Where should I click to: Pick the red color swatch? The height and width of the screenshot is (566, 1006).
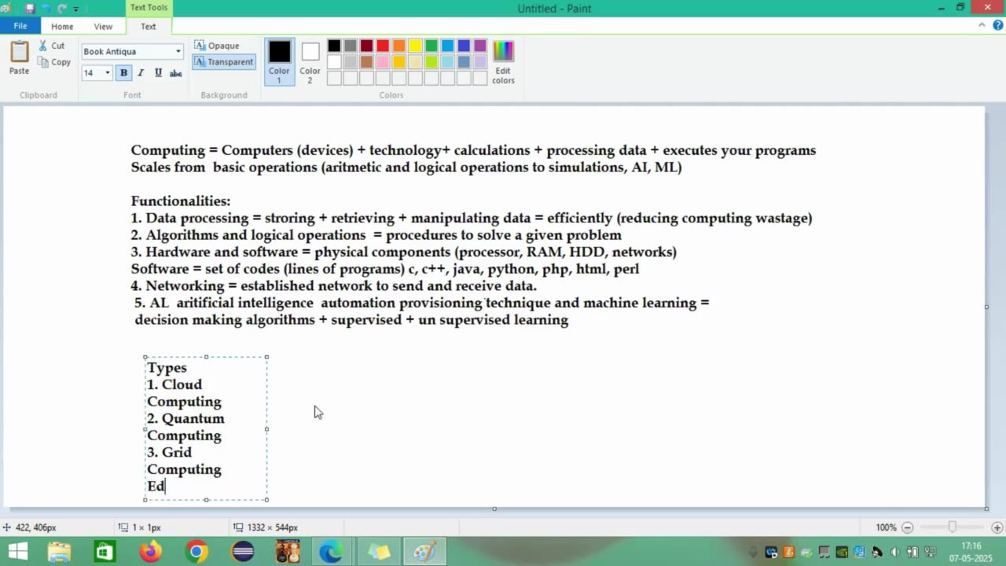383,46
